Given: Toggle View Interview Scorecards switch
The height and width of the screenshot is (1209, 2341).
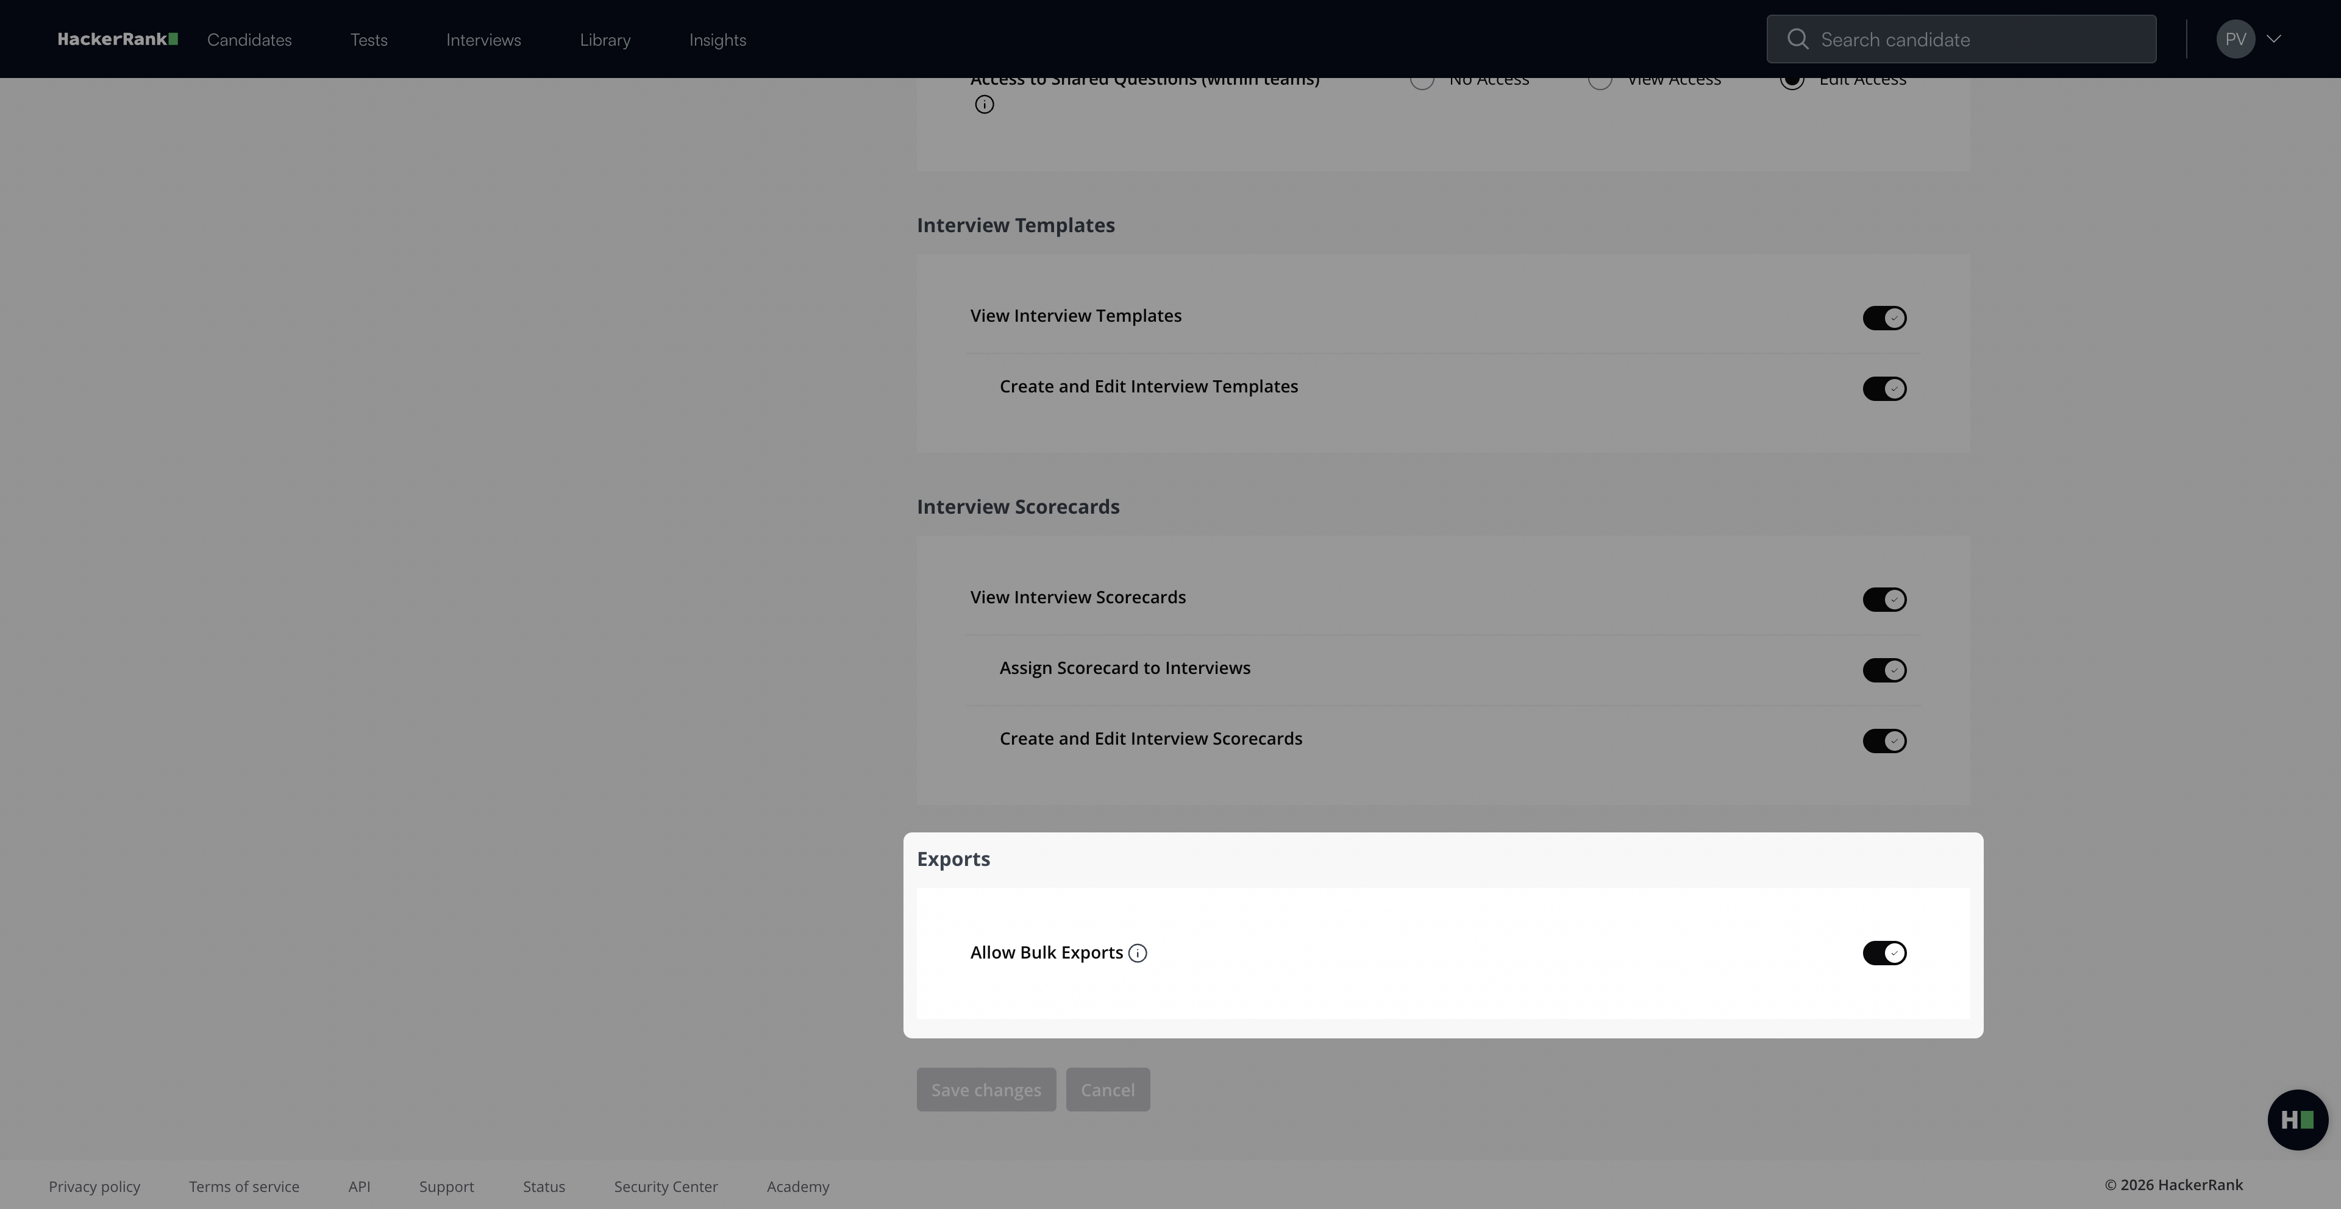Looking at the screenshot, I should pos(1884,600).
